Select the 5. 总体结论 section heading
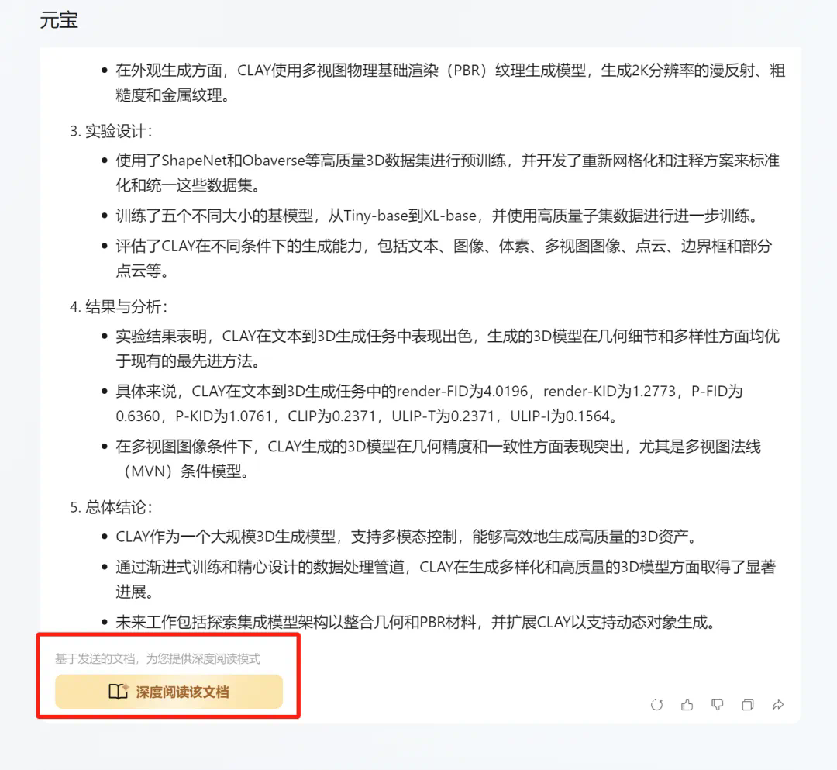The height and width of the screenshot is (770, 837). pyautogui.click(x=111, y=507)
